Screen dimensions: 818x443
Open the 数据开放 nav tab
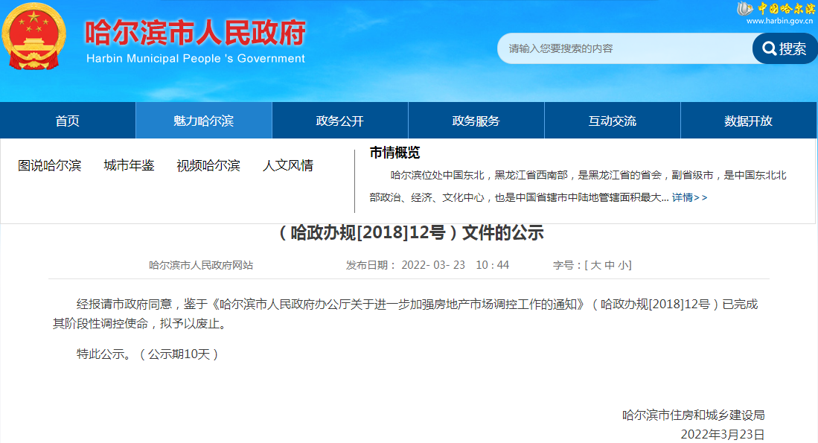749,121
